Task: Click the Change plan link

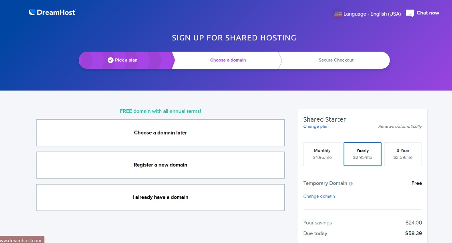Action: [315, 126]
